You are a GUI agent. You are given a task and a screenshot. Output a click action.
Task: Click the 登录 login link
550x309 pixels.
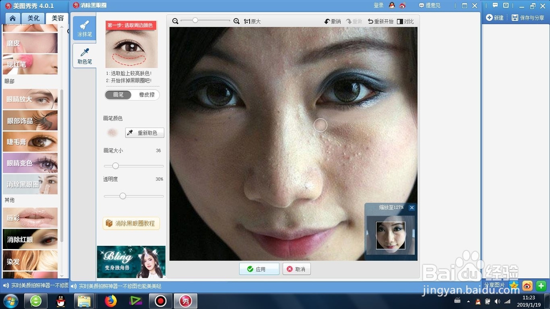(378, 5)
